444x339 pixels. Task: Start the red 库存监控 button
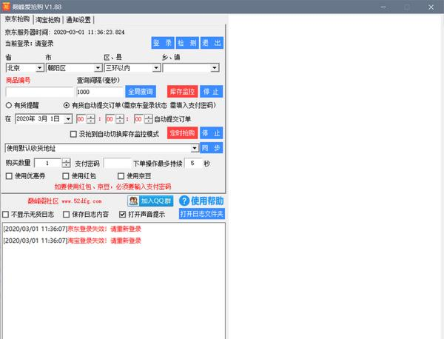[182, 92]
